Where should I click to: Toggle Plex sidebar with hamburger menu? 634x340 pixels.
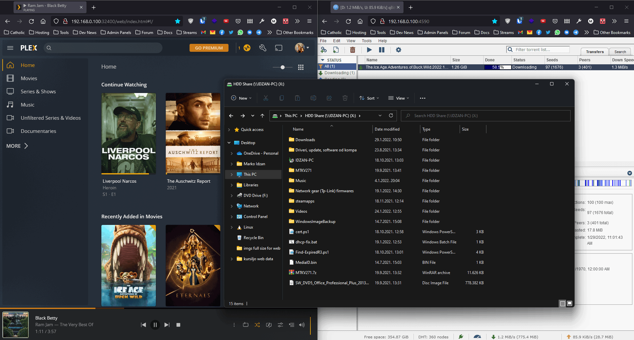tap(10, 48)
